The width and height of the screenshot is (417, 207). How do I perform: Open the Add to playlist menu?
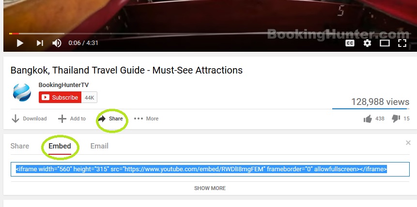(x=72, y=118)
